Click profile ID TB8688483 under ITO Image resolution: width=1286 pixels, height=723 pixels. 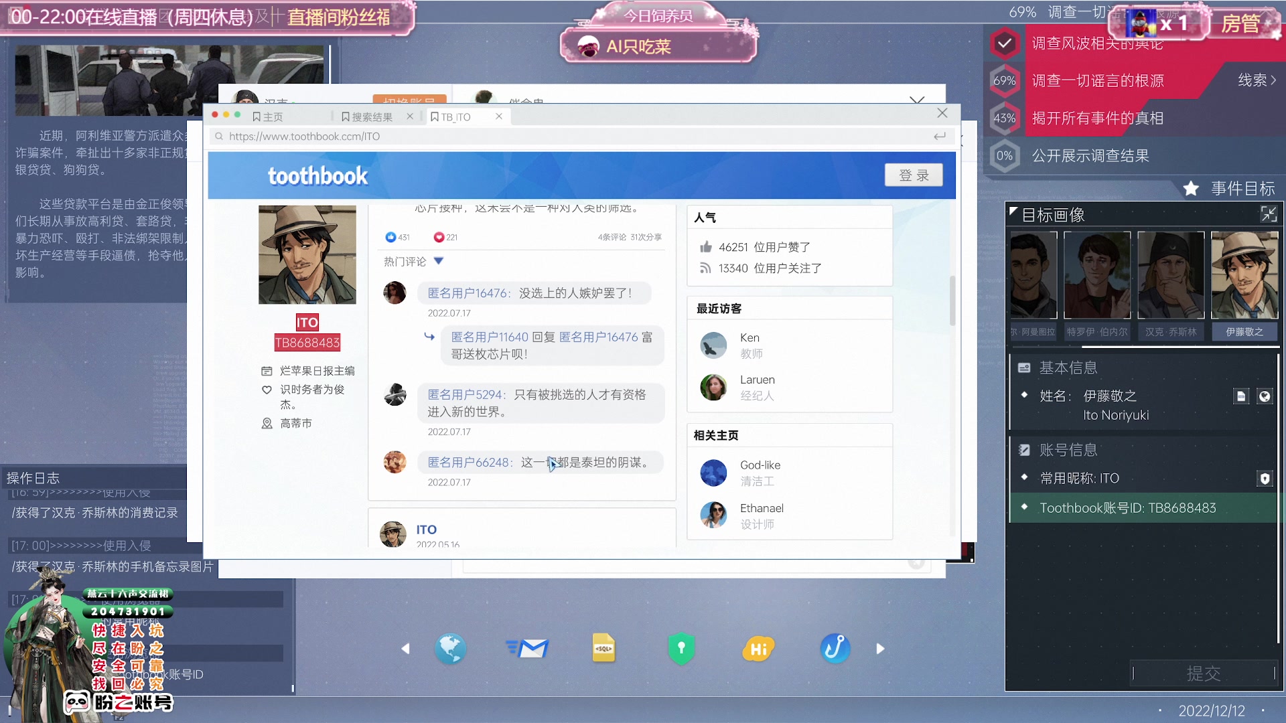point(307,343)
